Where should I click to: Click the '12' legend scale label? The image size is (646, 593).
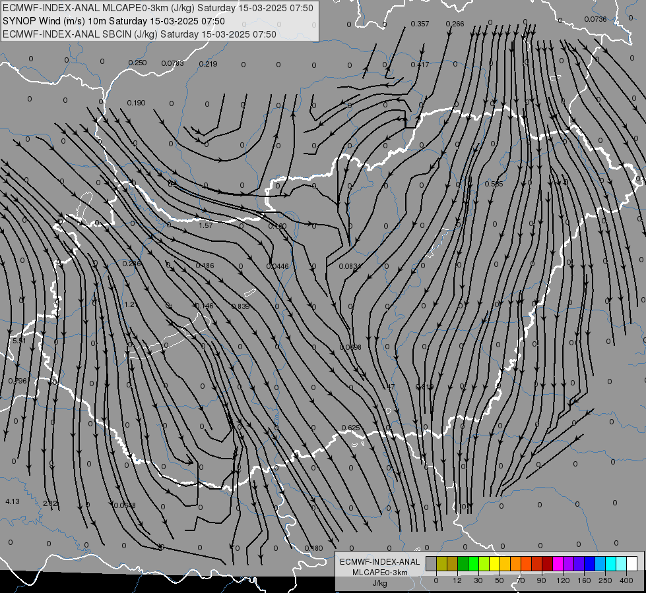(457, 580)
